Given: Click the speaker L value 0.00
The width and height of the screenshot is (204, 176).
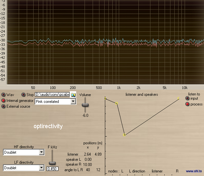Looking at the screenshot, I should tap(88, 159).
